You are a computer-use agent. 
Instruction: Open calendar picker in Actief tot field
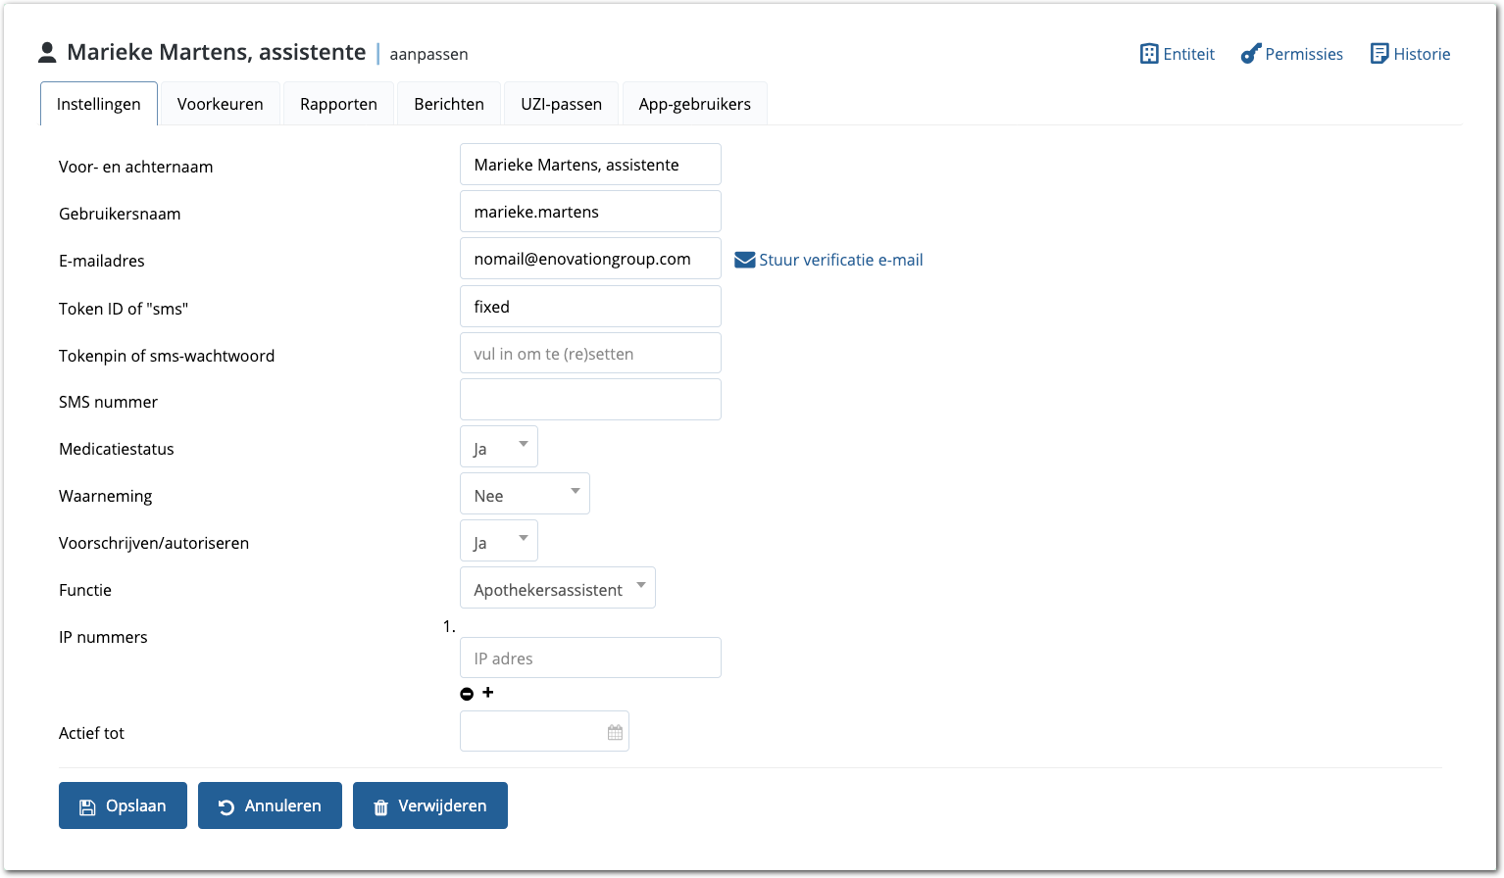[x=615, y=732]
